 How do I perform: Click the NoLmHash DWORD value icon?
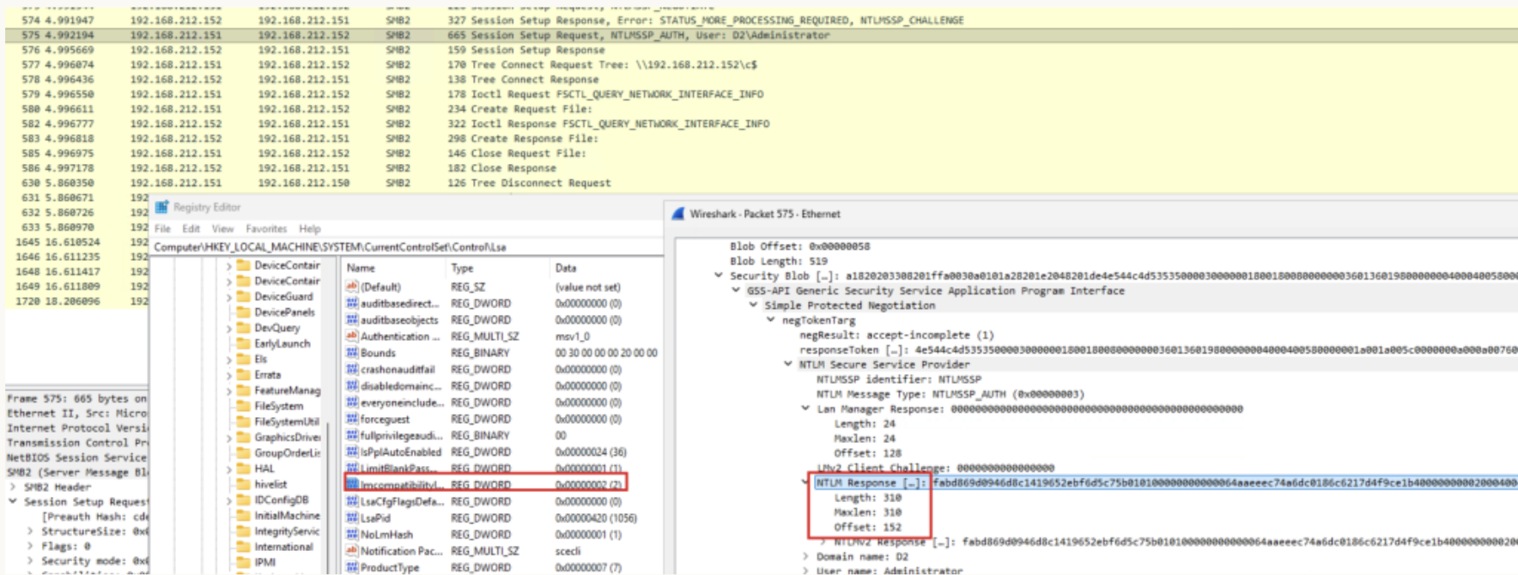[352, 534]
